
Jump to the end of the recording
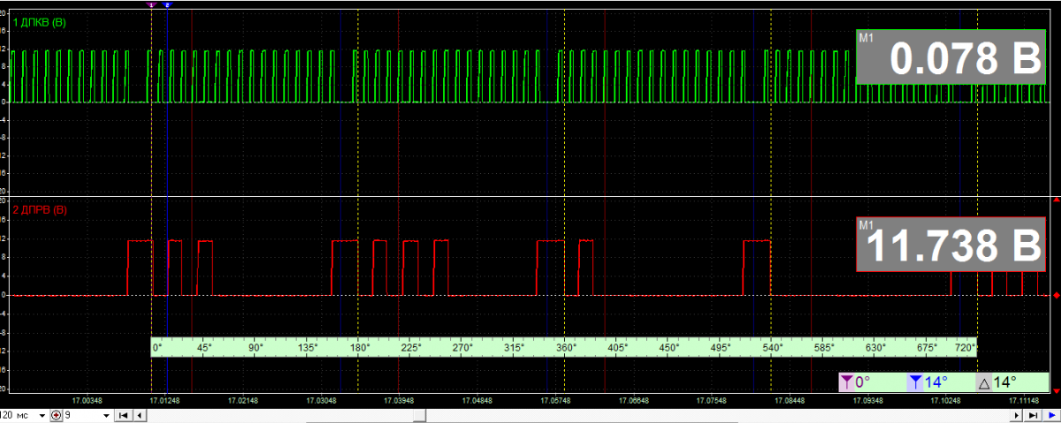click(x=1033, y=415)
